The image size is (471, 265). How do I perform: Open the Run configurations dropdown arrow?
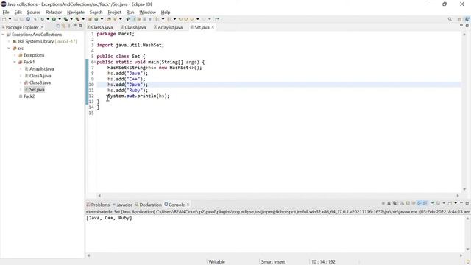[60, 19]
